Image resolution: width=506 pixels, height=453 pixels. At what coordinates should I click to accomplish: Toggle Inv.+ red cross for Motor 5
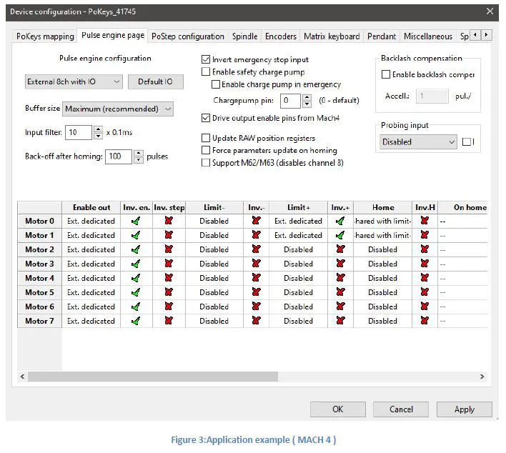click(340, 292)
